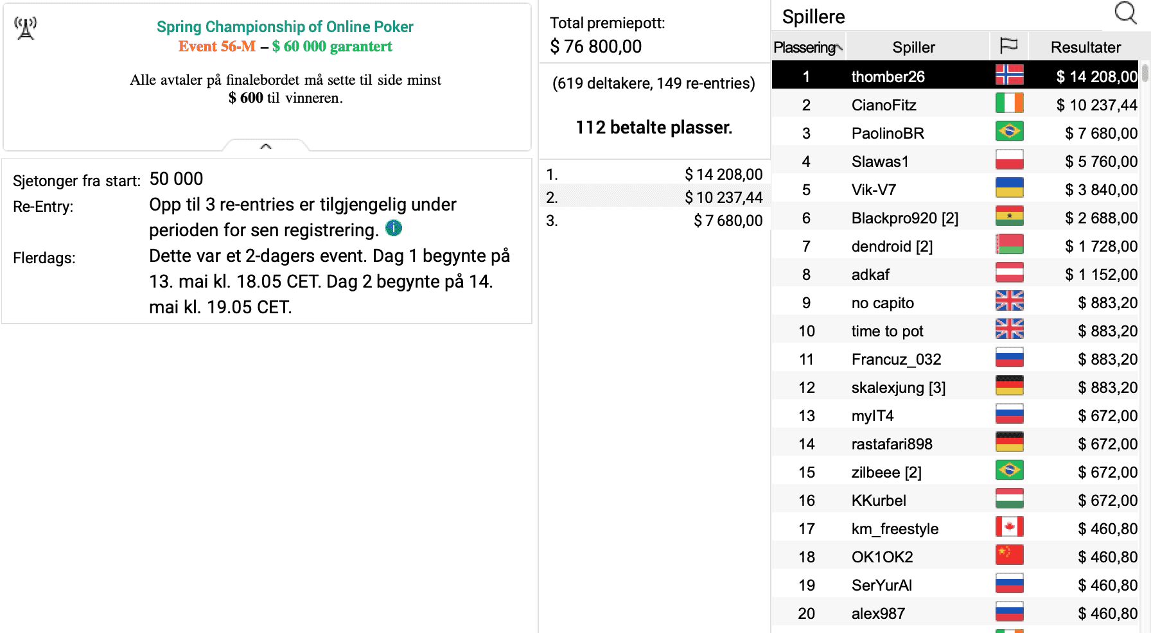Select player no capito

883,302
